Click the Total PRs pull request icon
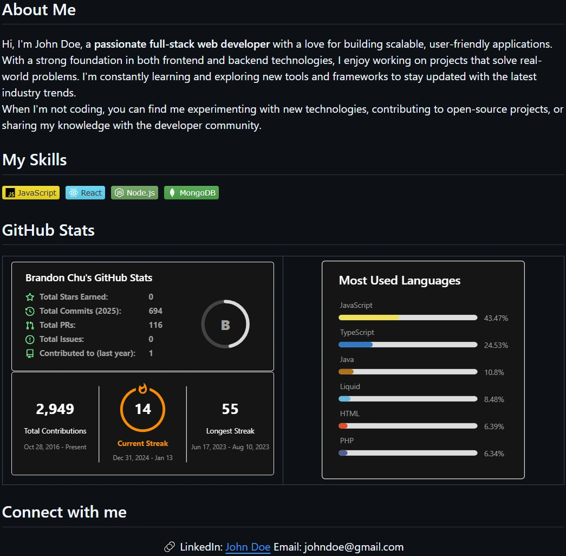This screenshot has width=566, height=556. 30,325
